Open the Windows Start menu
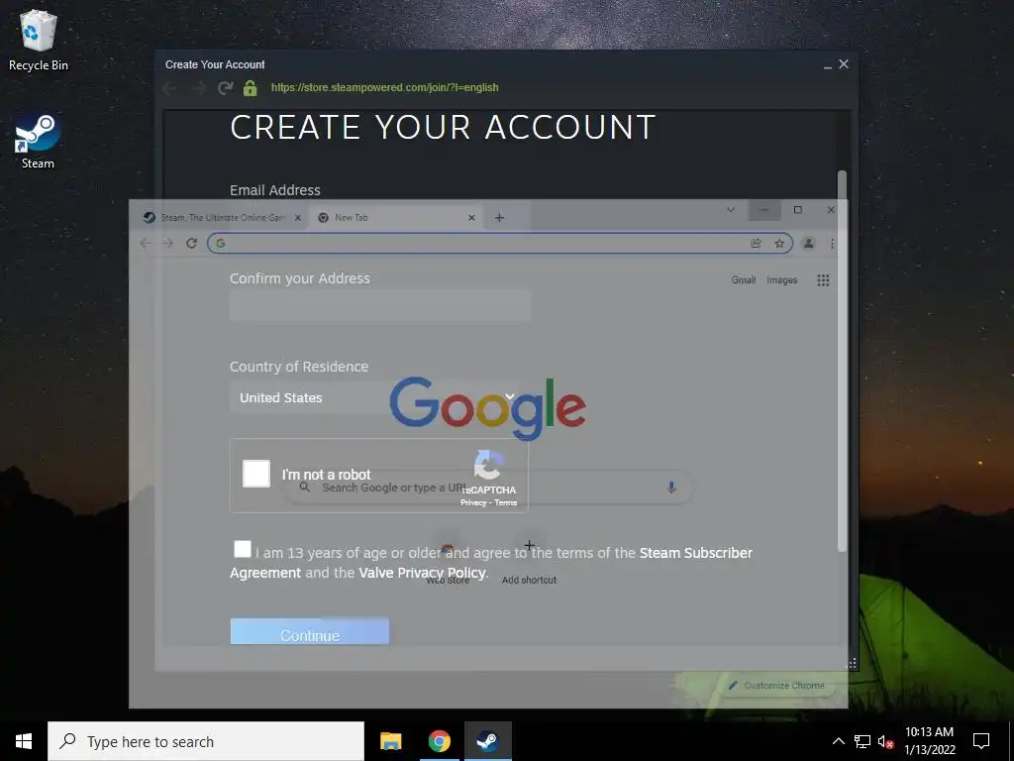 (24, 741)
